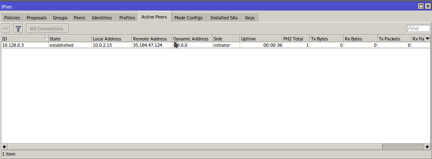Click the horizontal scrollbar left arrow

4,147
